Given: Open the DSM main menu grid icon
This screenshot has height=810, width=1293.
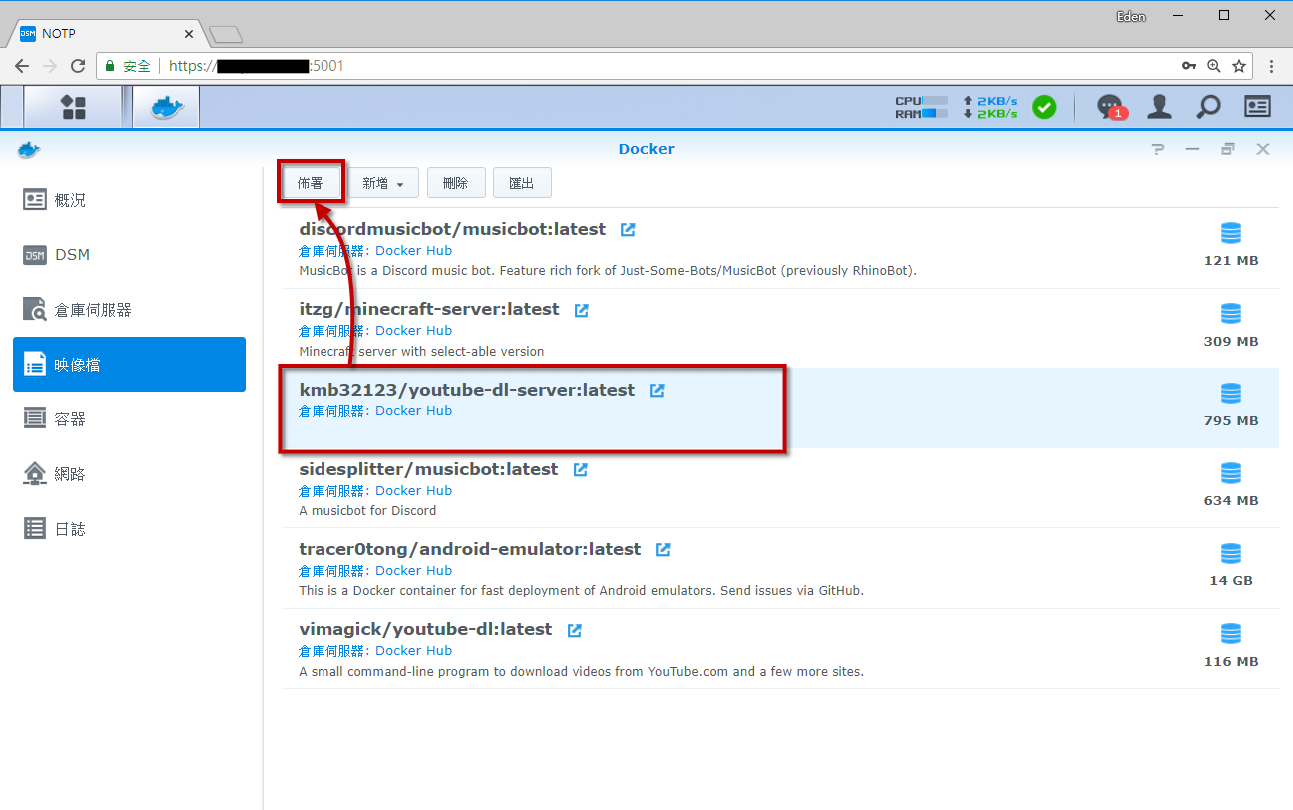Looking at the screenshot, I should pos(73,107).
